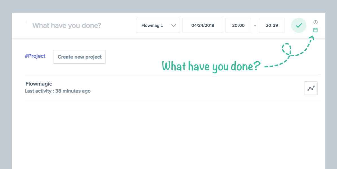Viewport: 337px width, 169px height.
Task: Focus the 'What have you done?' input
Action: pyautogui.click(x=67, y=26)
